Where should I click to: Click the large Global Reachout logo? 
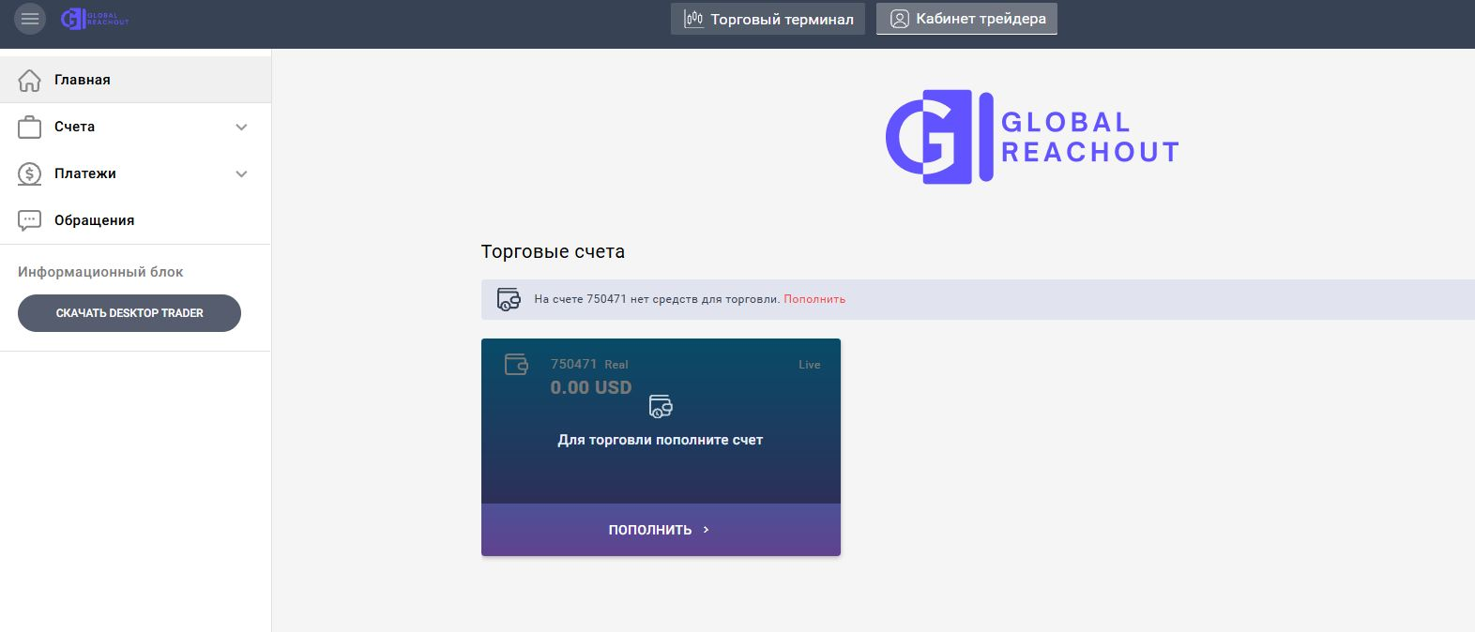tap(1032, 137)
